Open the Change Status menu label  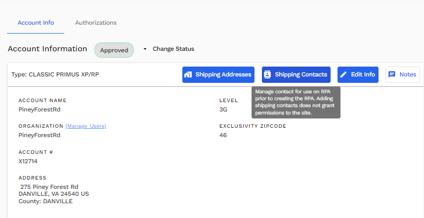173,49
